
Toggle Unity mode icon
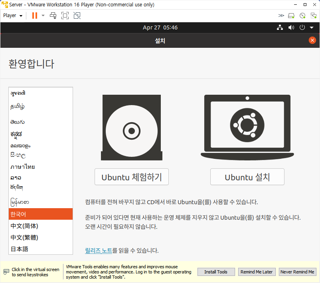tap(77, 16)
